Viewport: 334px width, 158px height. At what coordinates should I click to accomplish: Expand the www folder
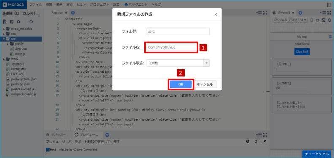[4, 59]
